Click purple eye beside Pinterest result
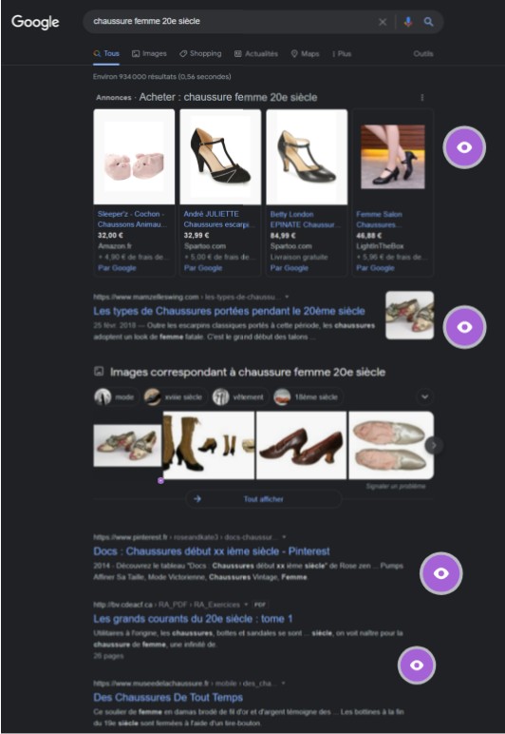Image resolution: width=505 pixels, height=734 pixels. 441,573
